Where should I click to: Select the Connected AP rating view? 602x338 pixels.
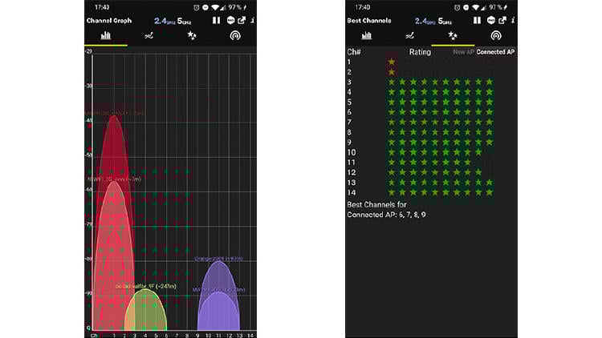[x=495, y=52]
